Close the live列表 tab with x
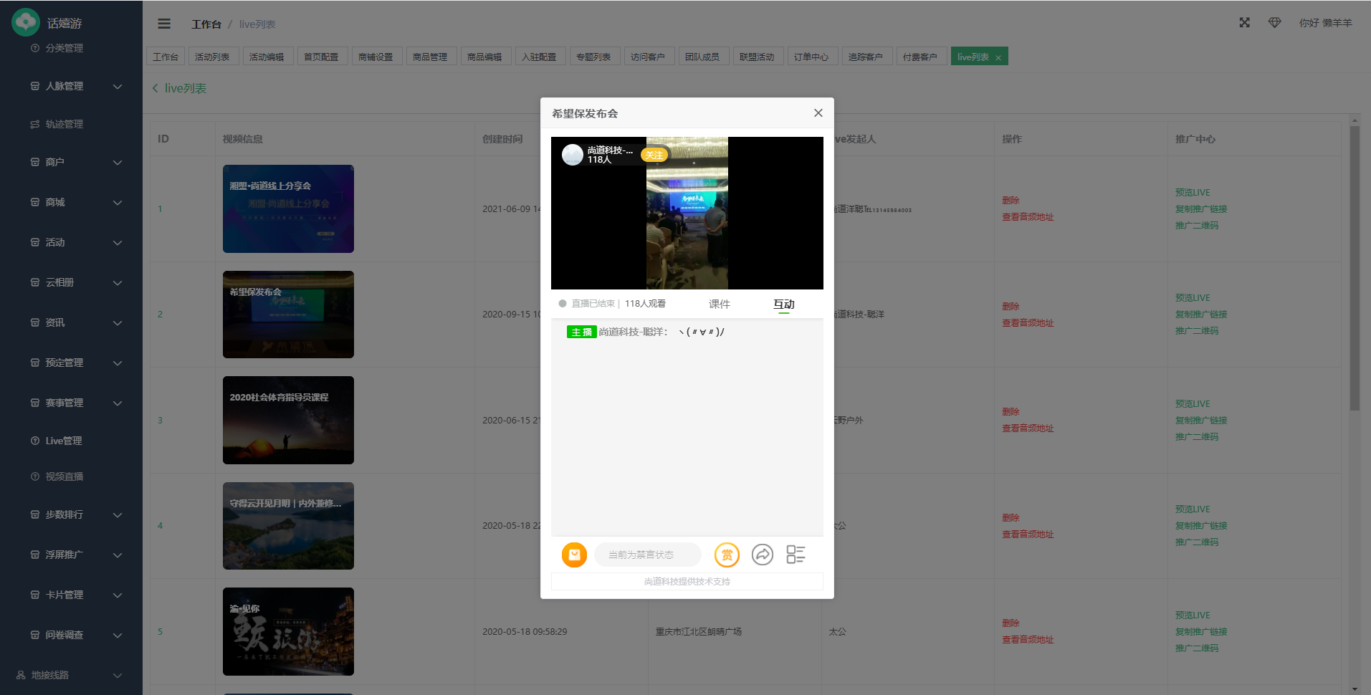 click(998, 58)
